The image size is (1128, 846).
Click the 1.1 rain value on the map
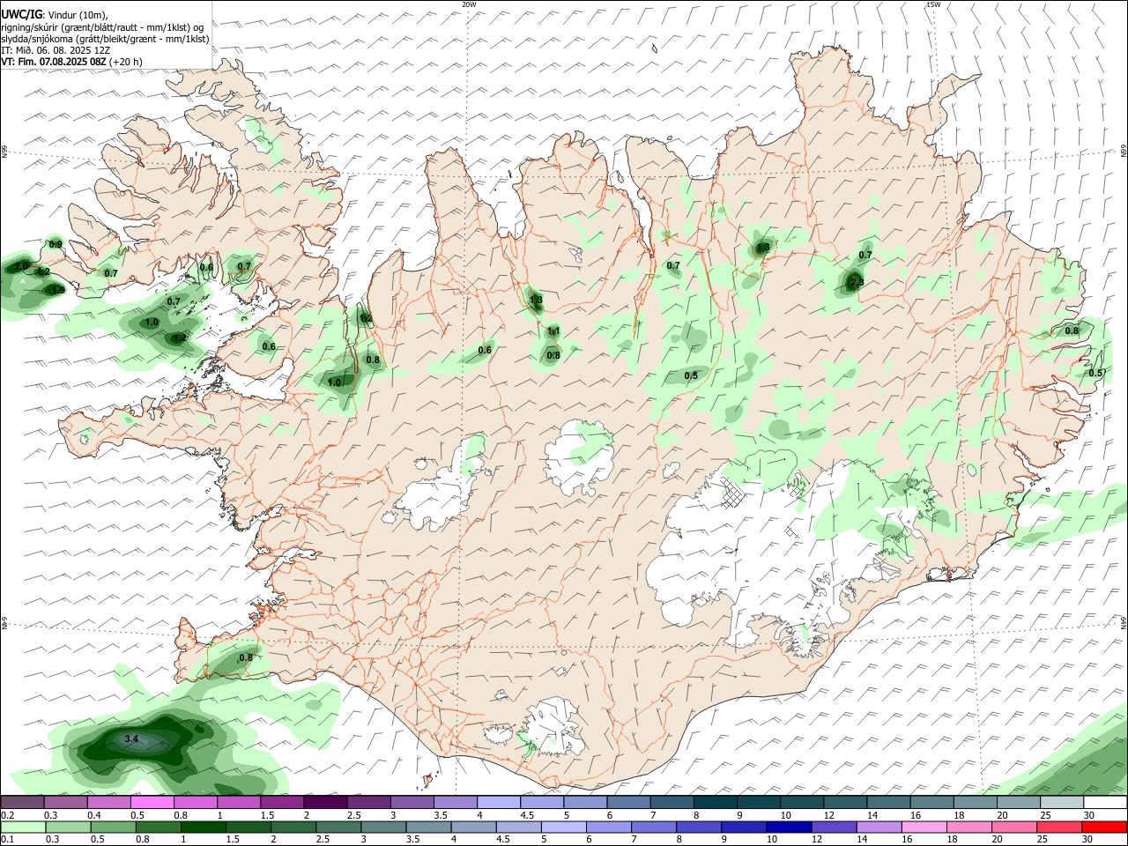click(x=553, y=331)
